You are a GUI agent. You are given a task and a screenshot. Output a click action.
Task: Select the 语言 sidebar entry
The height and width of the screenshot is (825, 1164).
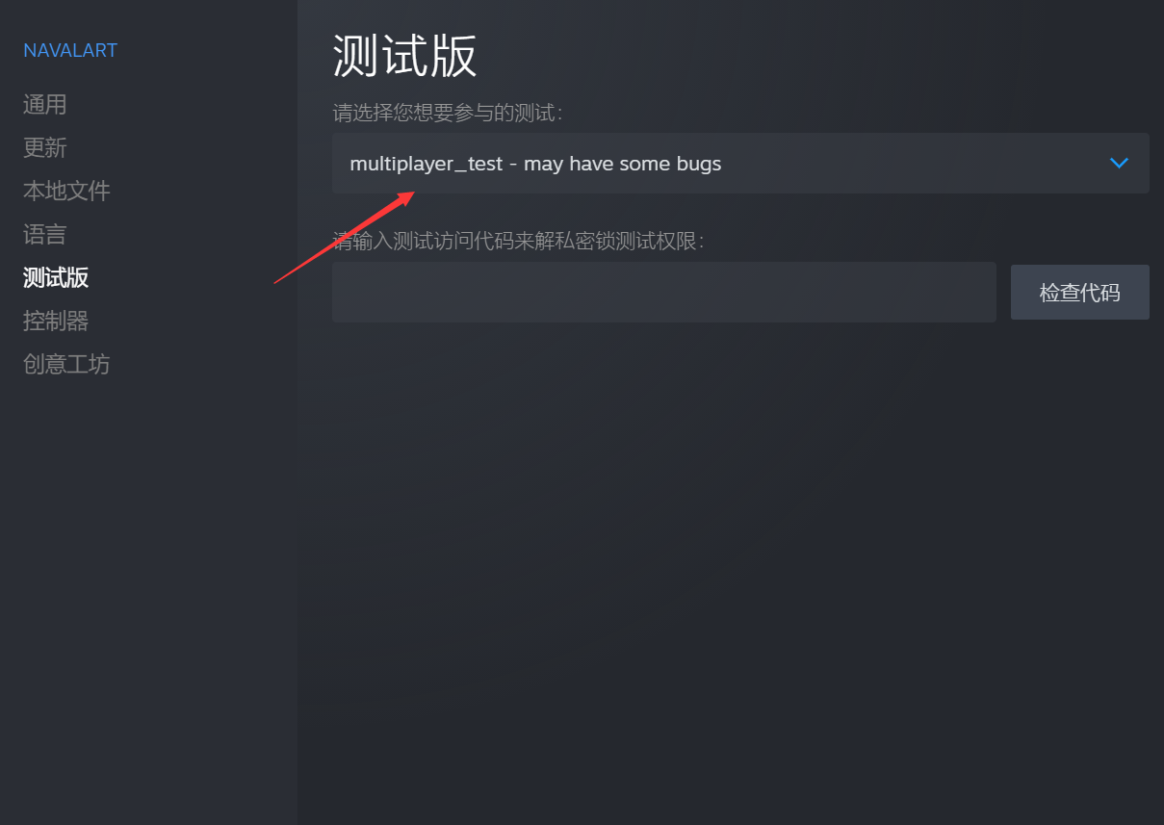tap(45, 234)
